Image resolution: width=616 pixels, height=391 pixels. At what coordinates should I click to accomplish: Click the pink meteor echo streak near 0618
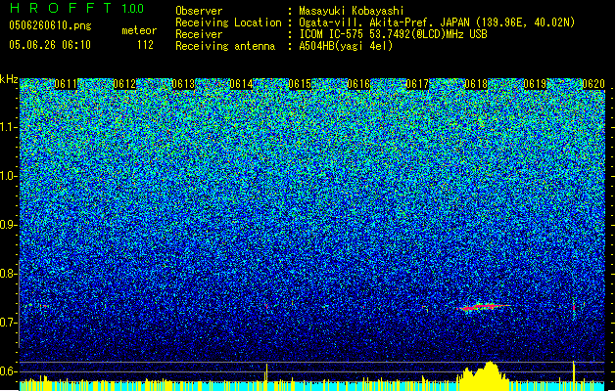[x=483, y=307]
